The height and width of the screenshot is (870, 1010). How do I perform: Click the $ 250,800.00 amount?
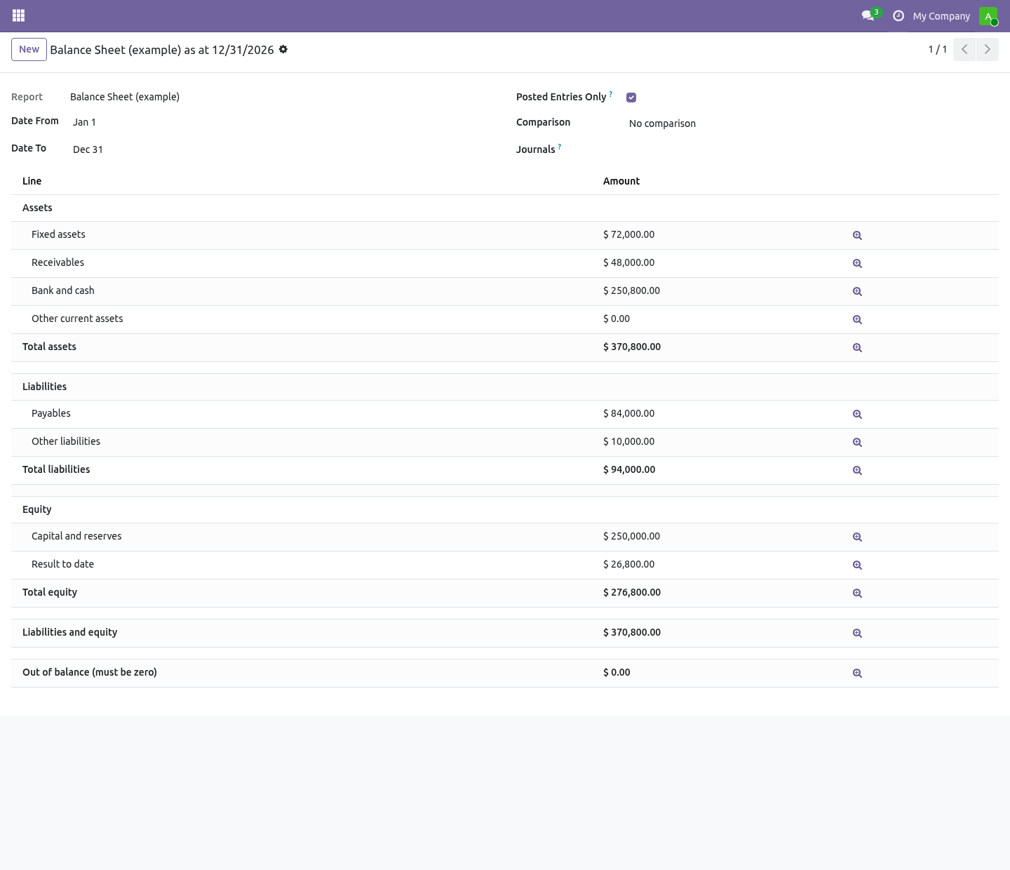(632, 290)
